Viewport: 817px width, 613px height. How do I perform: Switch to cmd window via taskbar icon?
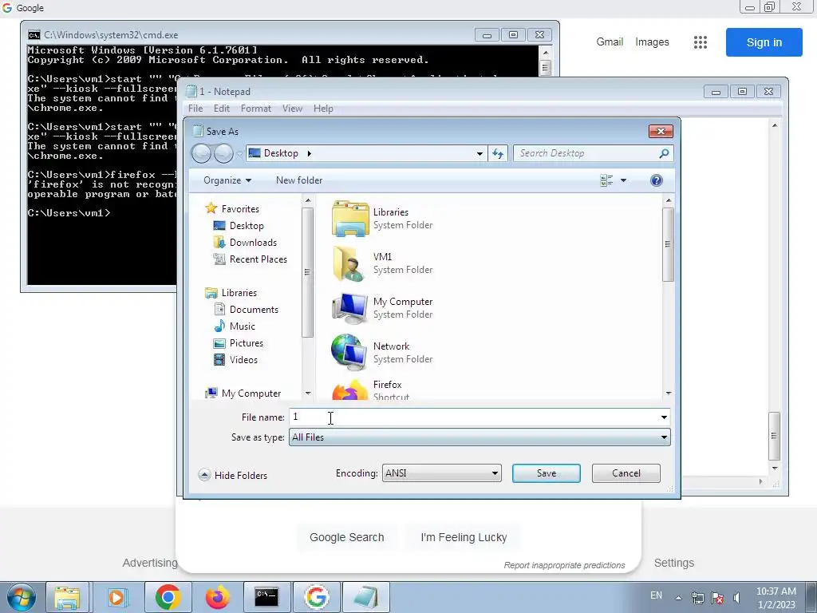(x=266, y=597)
